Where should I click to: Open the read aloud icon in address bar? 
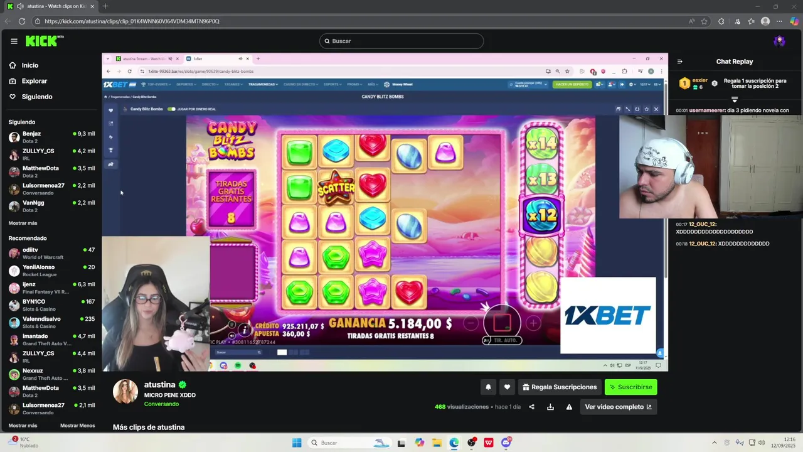point(691,21)
